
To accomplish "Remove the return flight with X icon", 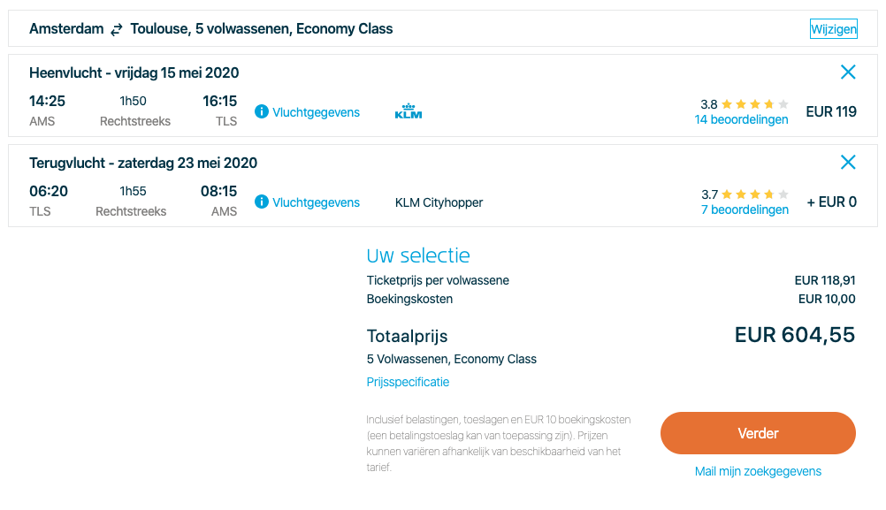I will tap(848, 162).
